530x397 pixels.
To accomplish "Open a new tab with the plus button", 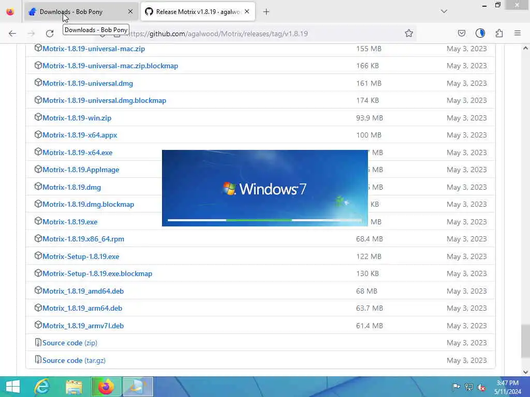I will [x=266, y=12].
